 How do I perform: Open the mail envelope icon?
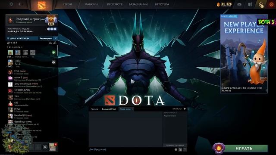coord(239,4)
